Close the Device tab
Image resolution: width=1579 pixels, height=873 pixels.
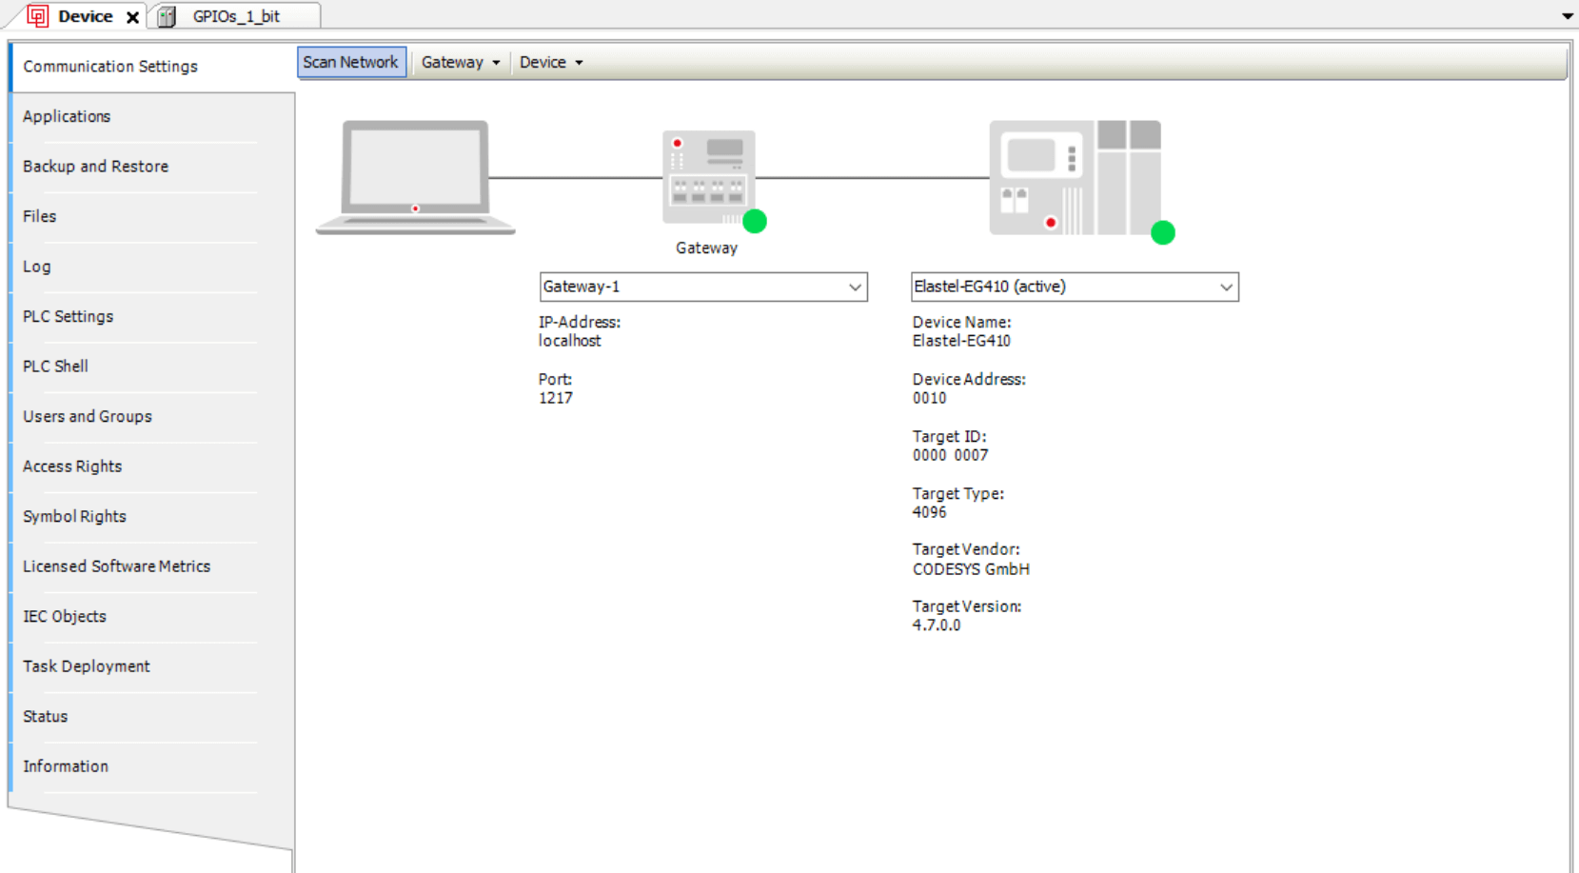pos(133,17)
